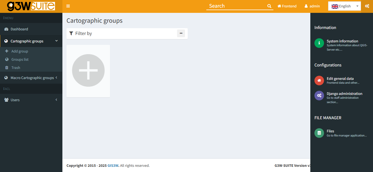Open Django administration link
This screenshot has width=373, height=172.
(345, 94)
